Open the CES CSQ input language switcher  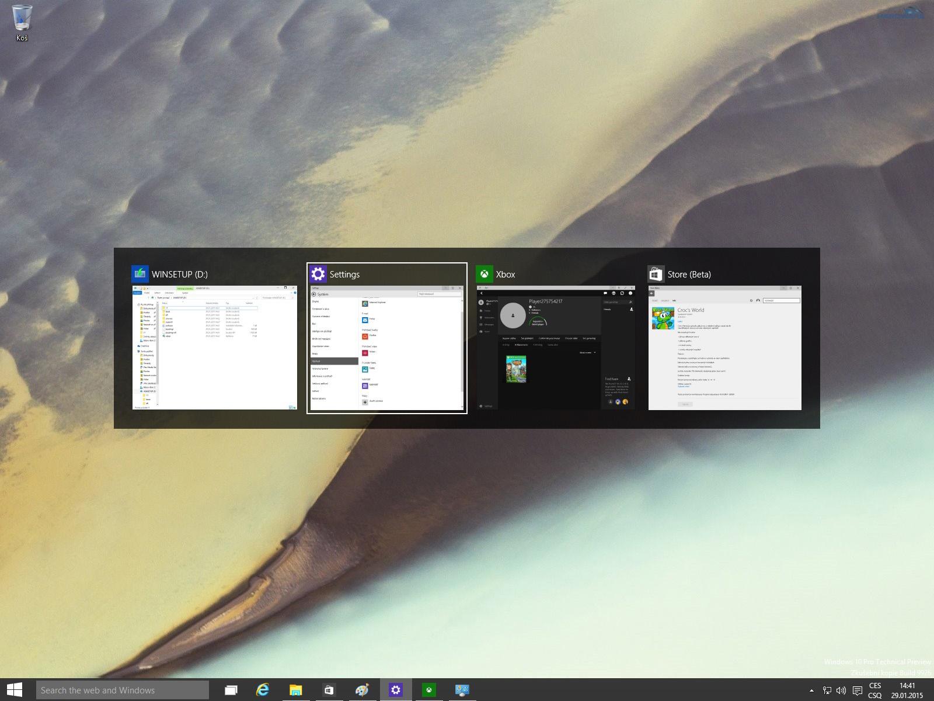tap(874, 690)
